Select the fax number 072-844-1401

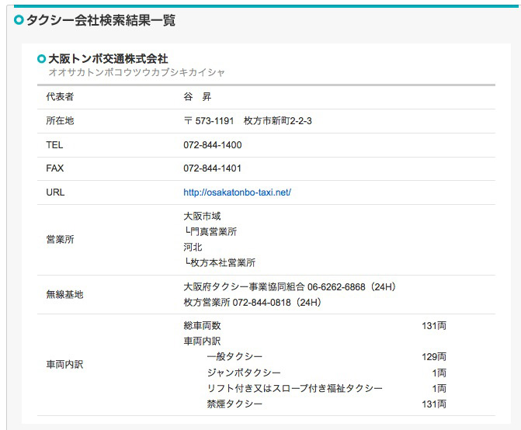click(212, 168)
